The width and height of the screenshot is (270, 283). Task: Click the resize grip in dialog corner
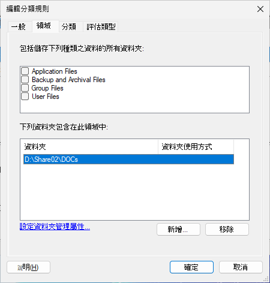pyautogui.click(x=266, y=279)
